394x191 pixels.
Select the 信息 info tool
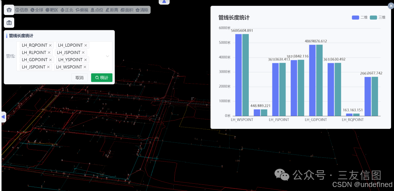[x=22, y=10]
